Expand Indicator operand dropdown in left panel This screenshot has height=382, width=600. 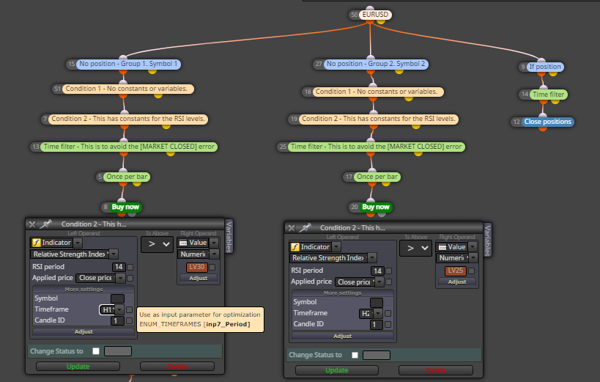pyautogui.click(x=78, y=243)
